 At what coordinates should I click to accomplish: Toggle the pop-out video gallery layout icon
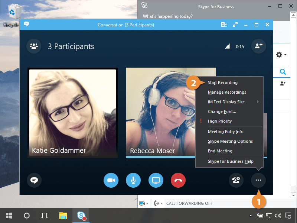[224, 25]
